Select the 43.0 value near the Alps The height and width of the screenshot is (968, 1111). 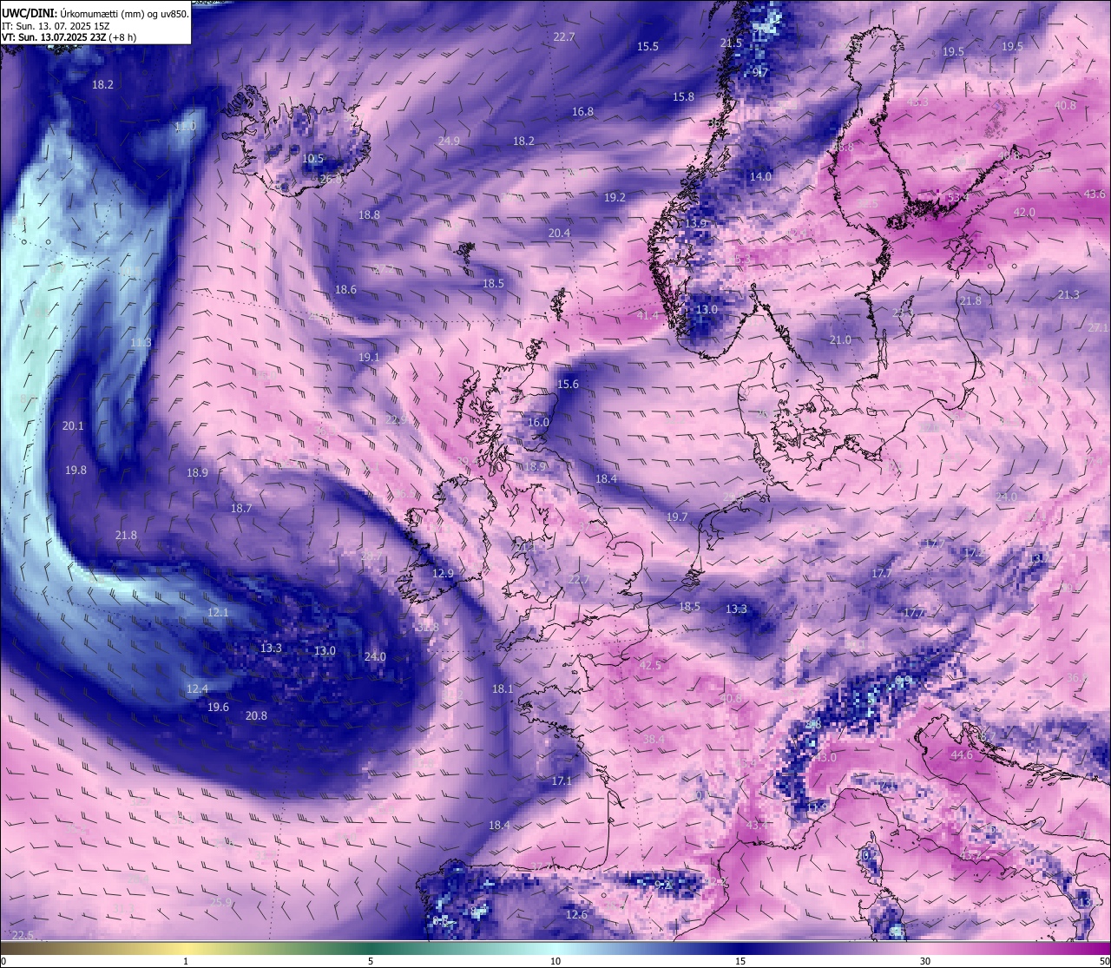pos(825,758)
